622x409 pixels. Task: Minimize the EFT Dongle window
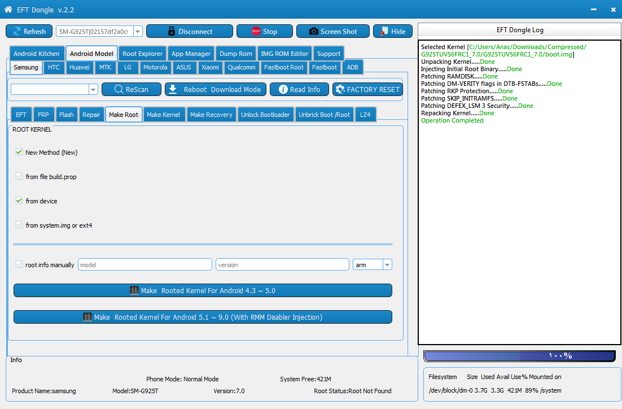(593, 10)
